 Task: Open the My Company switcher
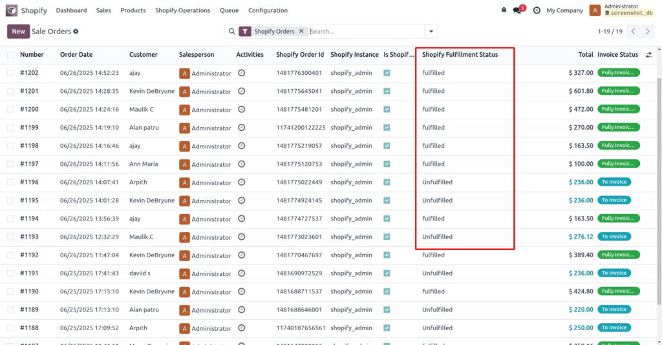point(564,10)
